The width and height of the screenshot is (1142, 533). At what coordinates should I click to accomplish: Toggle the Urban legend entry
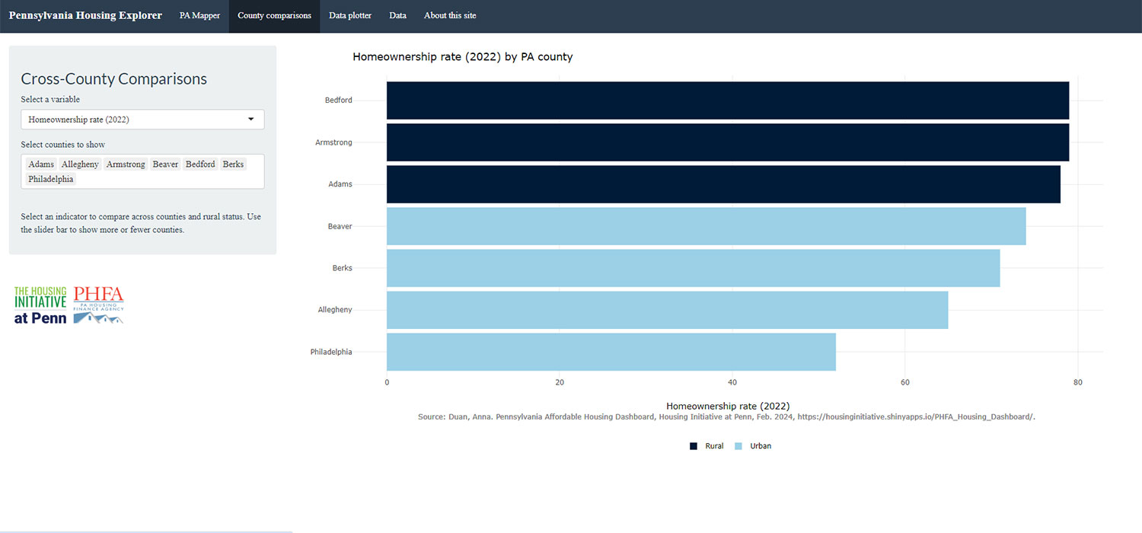[x=754, y=445]
